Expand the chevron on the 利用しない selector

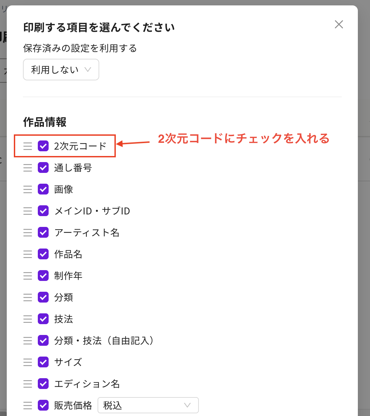(x=88, y=70)
